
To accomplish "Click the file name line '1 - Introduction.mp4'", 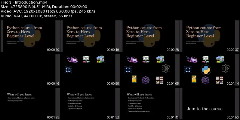I will pos(23,2).
